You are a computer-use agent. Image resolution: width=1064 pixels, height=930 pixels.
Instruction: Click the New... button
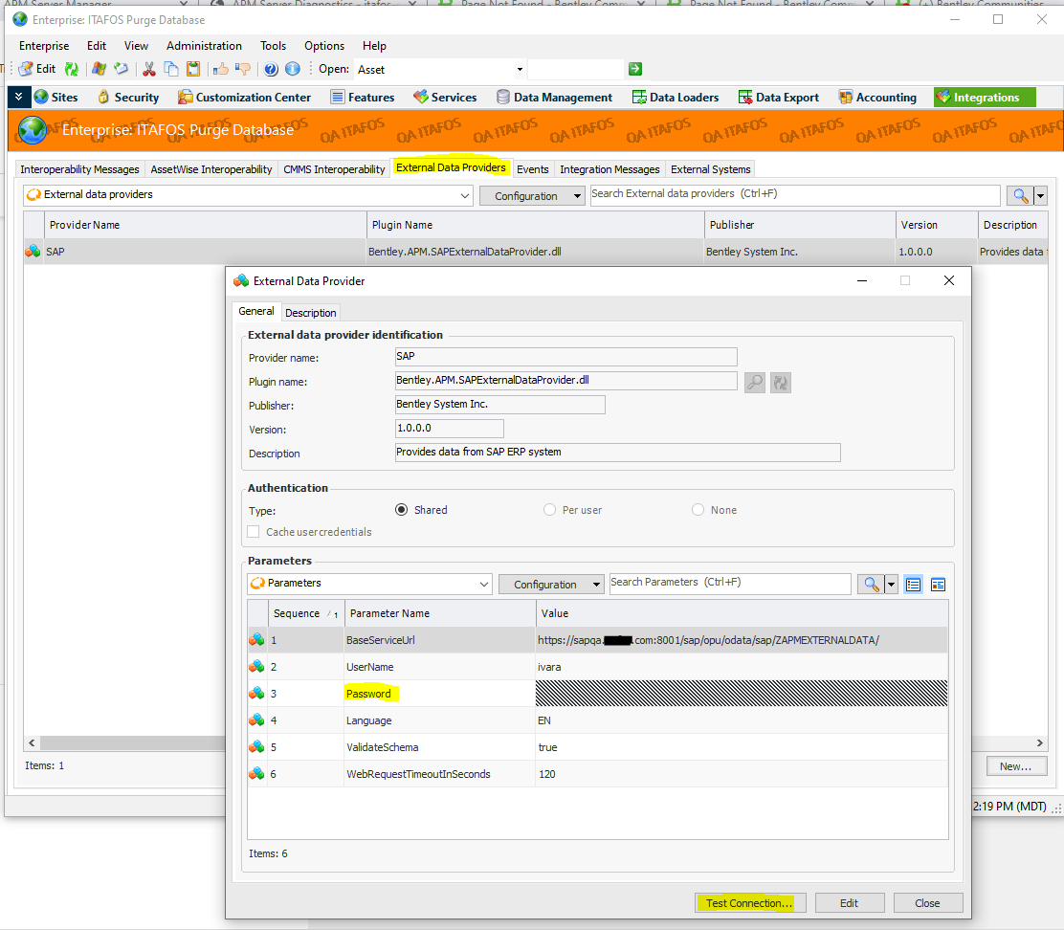pyautogui.click(x=1016, y=765)
